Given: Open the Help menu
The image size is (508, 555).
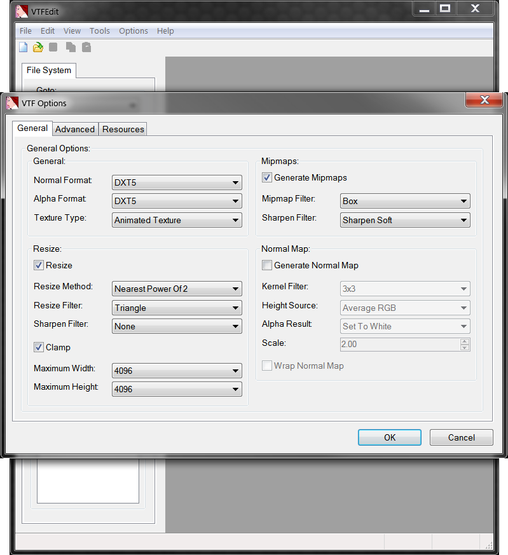Looking at the screenshot, I should 165,31.
